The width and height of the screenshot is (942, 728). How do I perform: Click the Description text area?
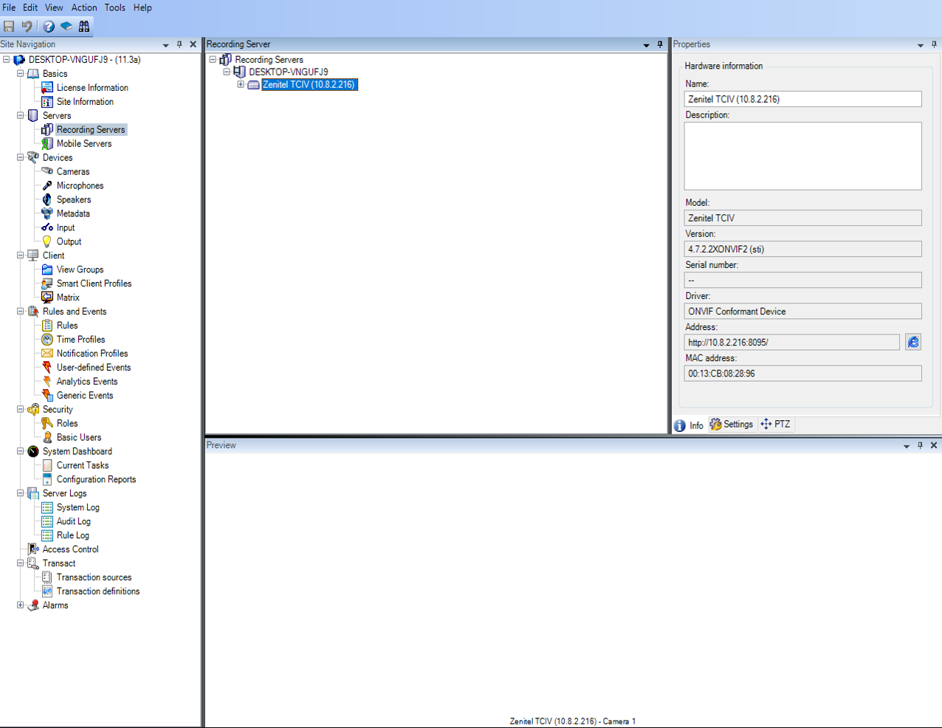point(803,156)
